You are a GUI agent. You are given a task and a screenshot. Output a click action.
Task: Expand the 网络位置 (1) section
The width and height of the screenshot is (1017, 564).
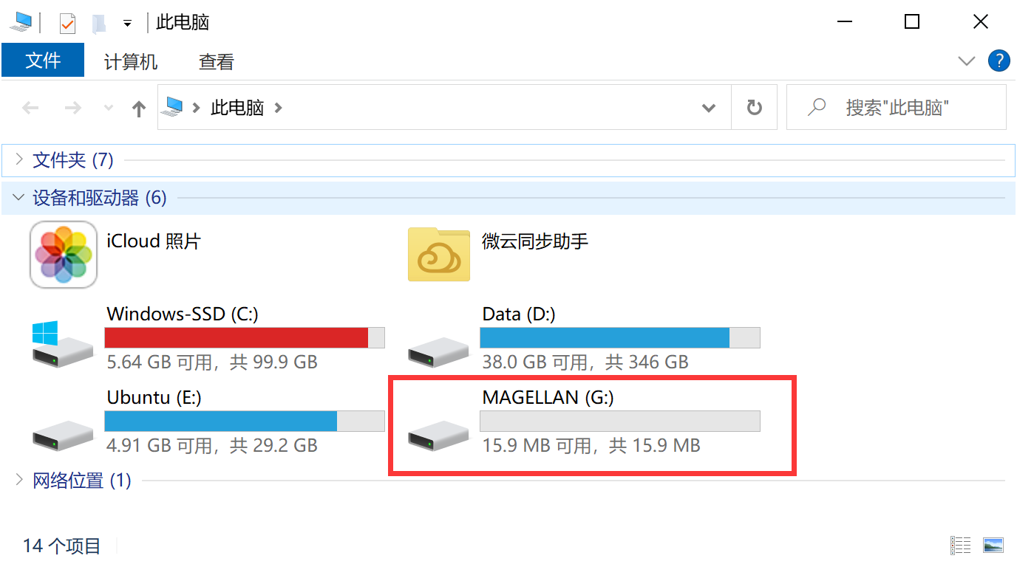[18, 480]
